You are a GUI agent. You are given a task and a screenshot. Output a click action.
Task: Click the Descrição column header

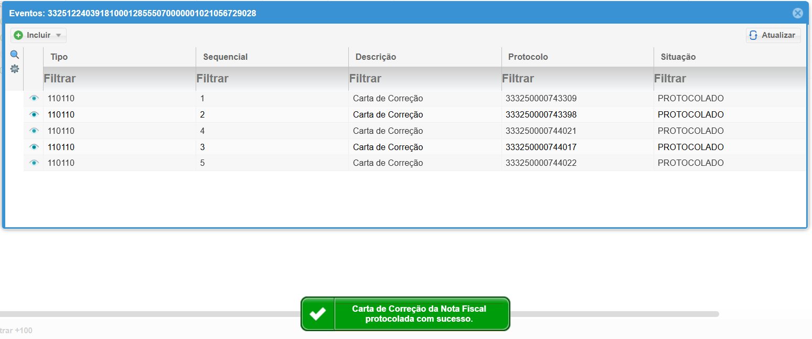376,57
